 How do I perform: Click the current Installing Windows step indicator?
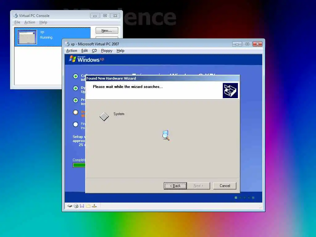coord(75,112)
